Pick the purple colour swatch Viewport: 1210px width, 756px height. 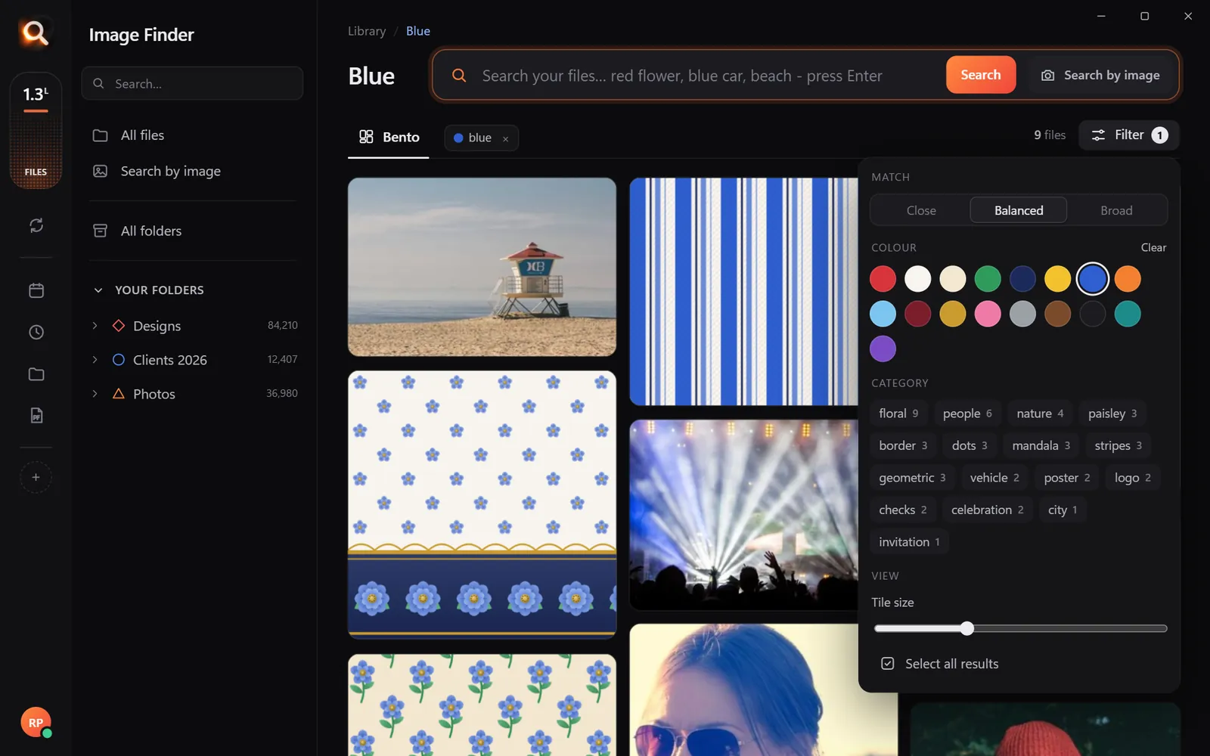tap(883, 349)
